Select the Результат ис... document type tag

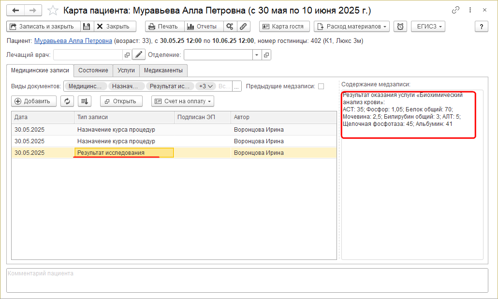tap(170, 86)
